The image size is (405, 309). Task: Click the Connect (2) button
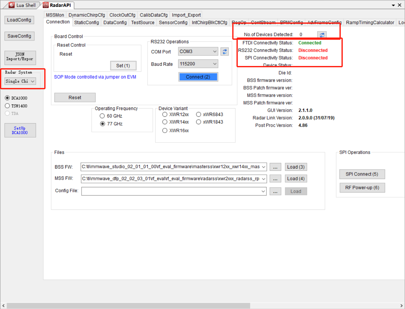tap(198, 77)
